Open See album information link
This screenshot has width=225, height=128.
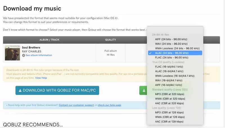39,55
